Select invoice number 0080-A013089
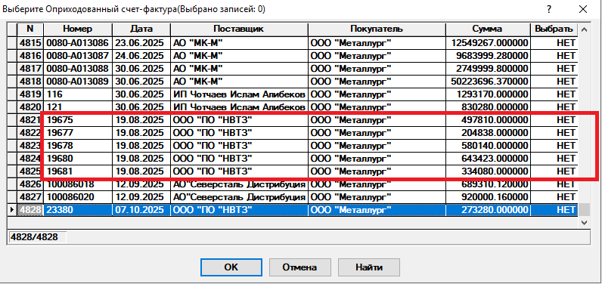 click(78, 82)
